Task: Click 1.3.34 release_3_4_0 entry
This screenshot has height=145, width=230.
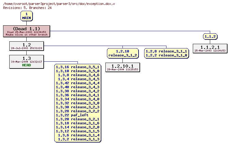Action: (77, 99)
